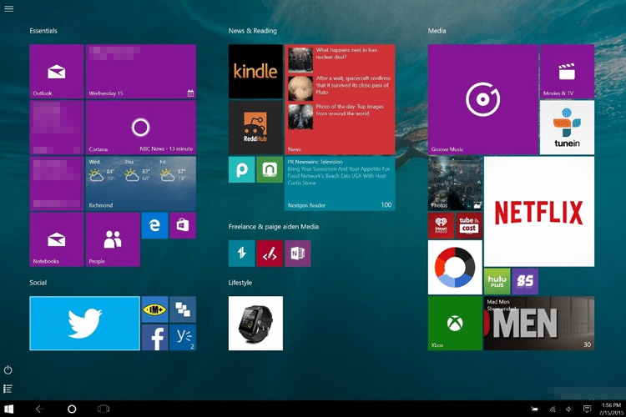Click the Windows Start button on taskbar
The image size is (626, 417).
coord(9,409)
